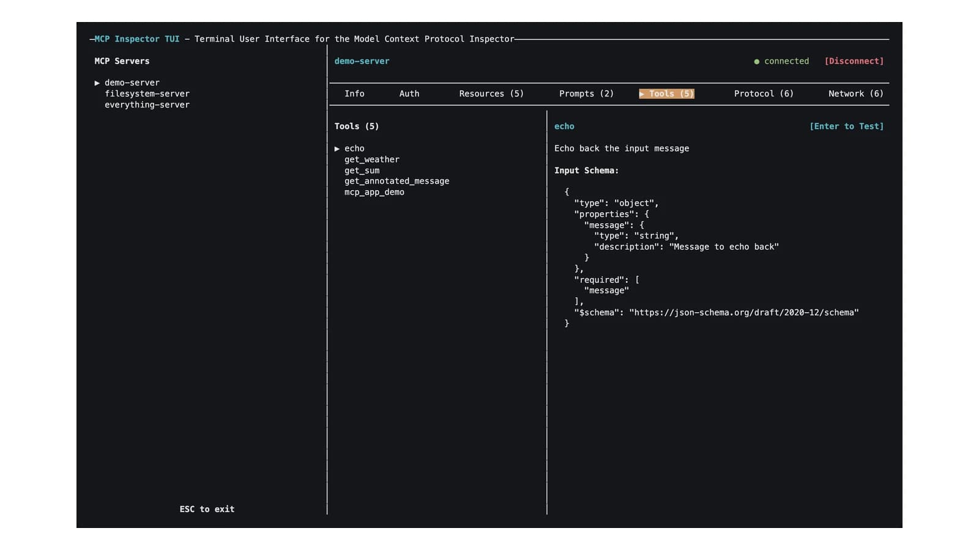Click the "type": "object" line
This screenshot has height=550, width=979.
pyautogui.click(x=616, y=203)
